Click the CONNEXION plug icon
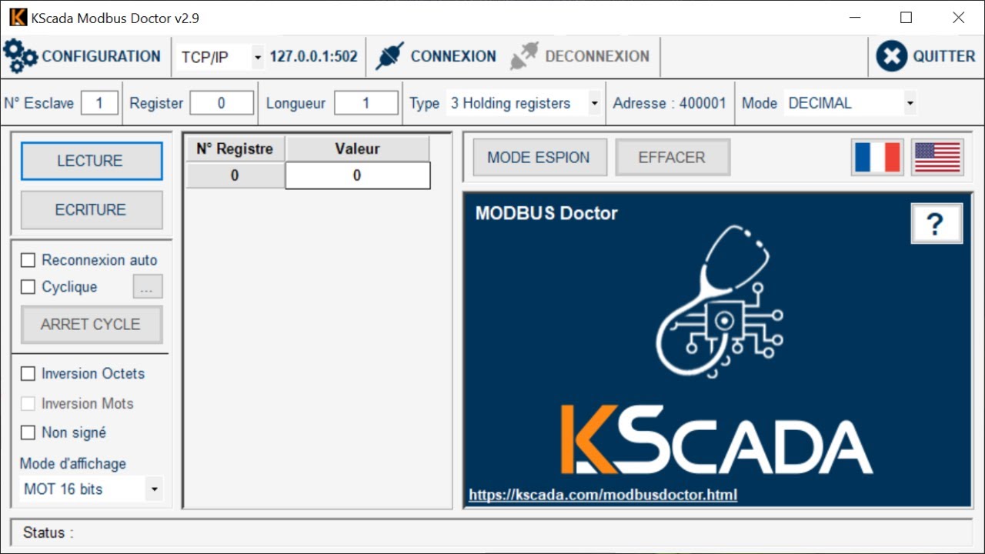 pos(390,56)
